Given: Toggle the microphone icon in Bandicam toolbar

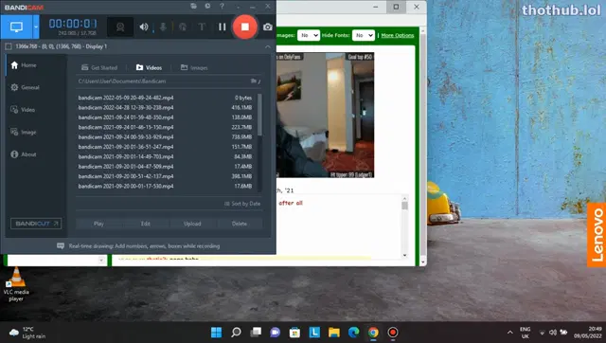Looking at the screenshot, I should [x=163, y=27].
